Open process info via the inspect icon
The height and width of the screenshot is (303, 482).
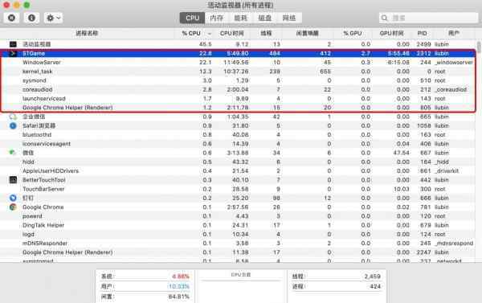pos(31,18)
